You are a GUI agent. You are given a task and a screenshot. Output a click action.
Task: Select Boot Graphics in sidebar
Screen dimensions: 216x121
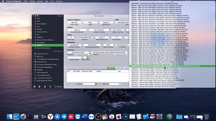tap(42, 24)
